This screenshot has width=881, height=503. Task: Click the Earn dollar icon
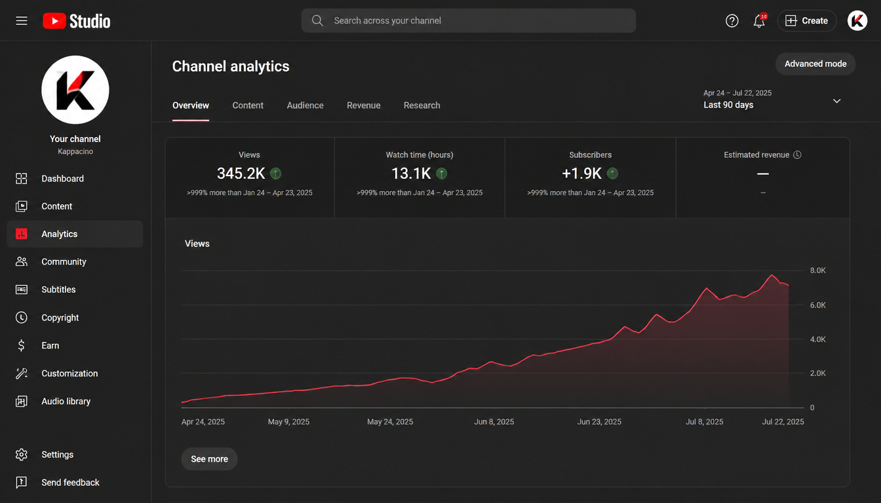(x=22, y=346)
